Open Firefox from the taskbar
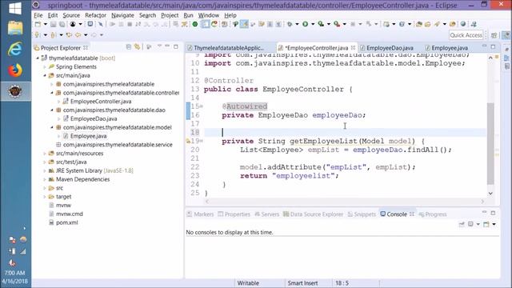The height and width of the screenshot is (288, 512). [15, 70]
